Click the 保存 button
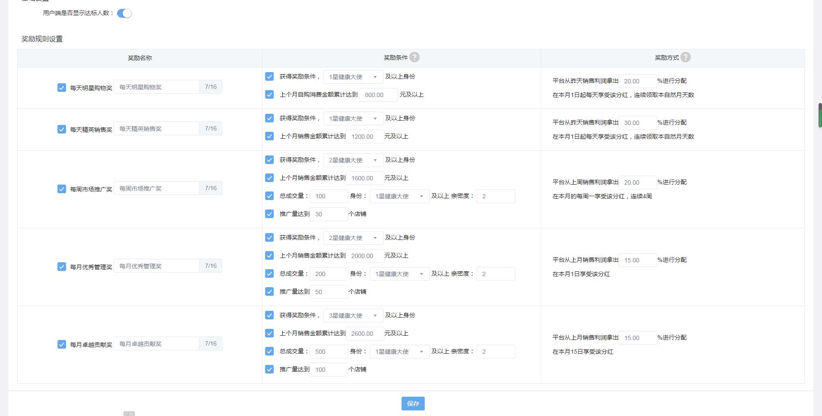Image resolution: width=822 pixels, height=416 pixels. (413, 404)
